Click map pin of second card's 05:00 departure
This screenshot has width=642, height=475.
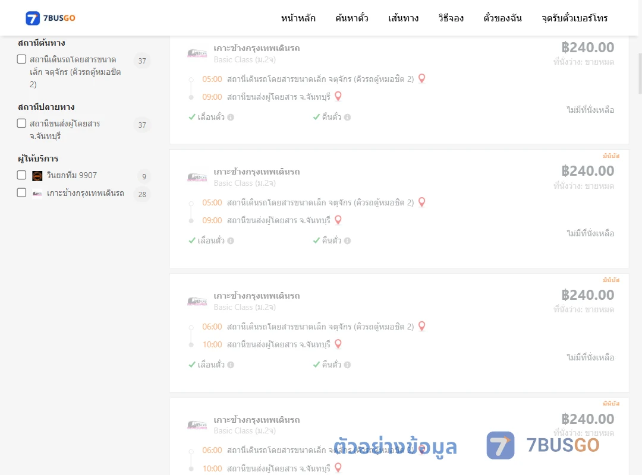(x=421, y=202)
